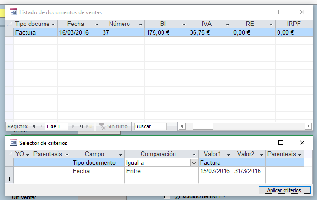Go to first record in navigator
The width and height of the screenshot is (317, 200).
pos(33,126)
